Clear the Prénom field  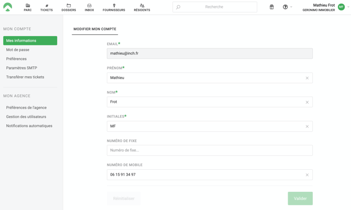pos(307,78)
